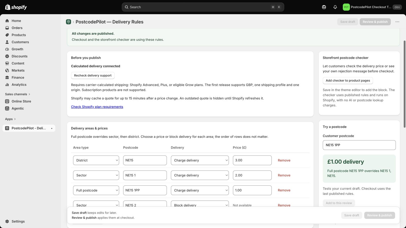Click the PCT store avatar icon
The height and width of the screenshot is (228, 406).
pyautogui.click(x=346, y=7)
